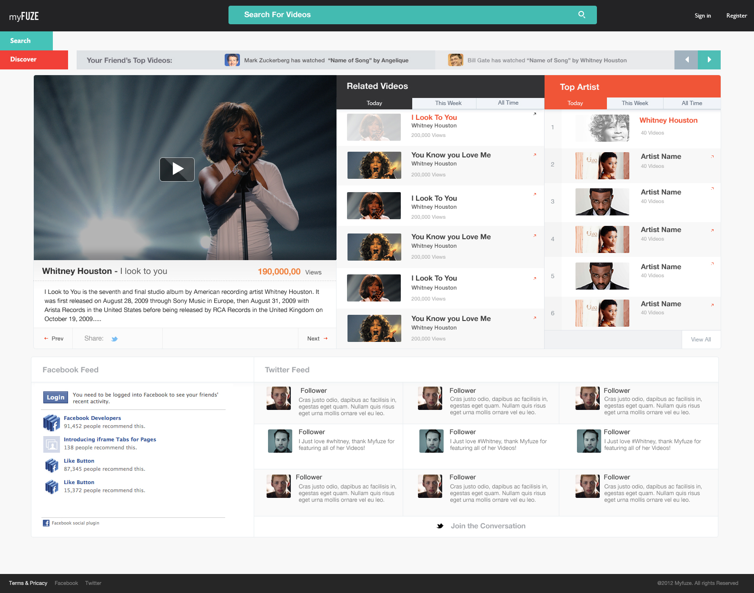Click rank 4 Artist Name arrow icon

(x=712, y=230)
